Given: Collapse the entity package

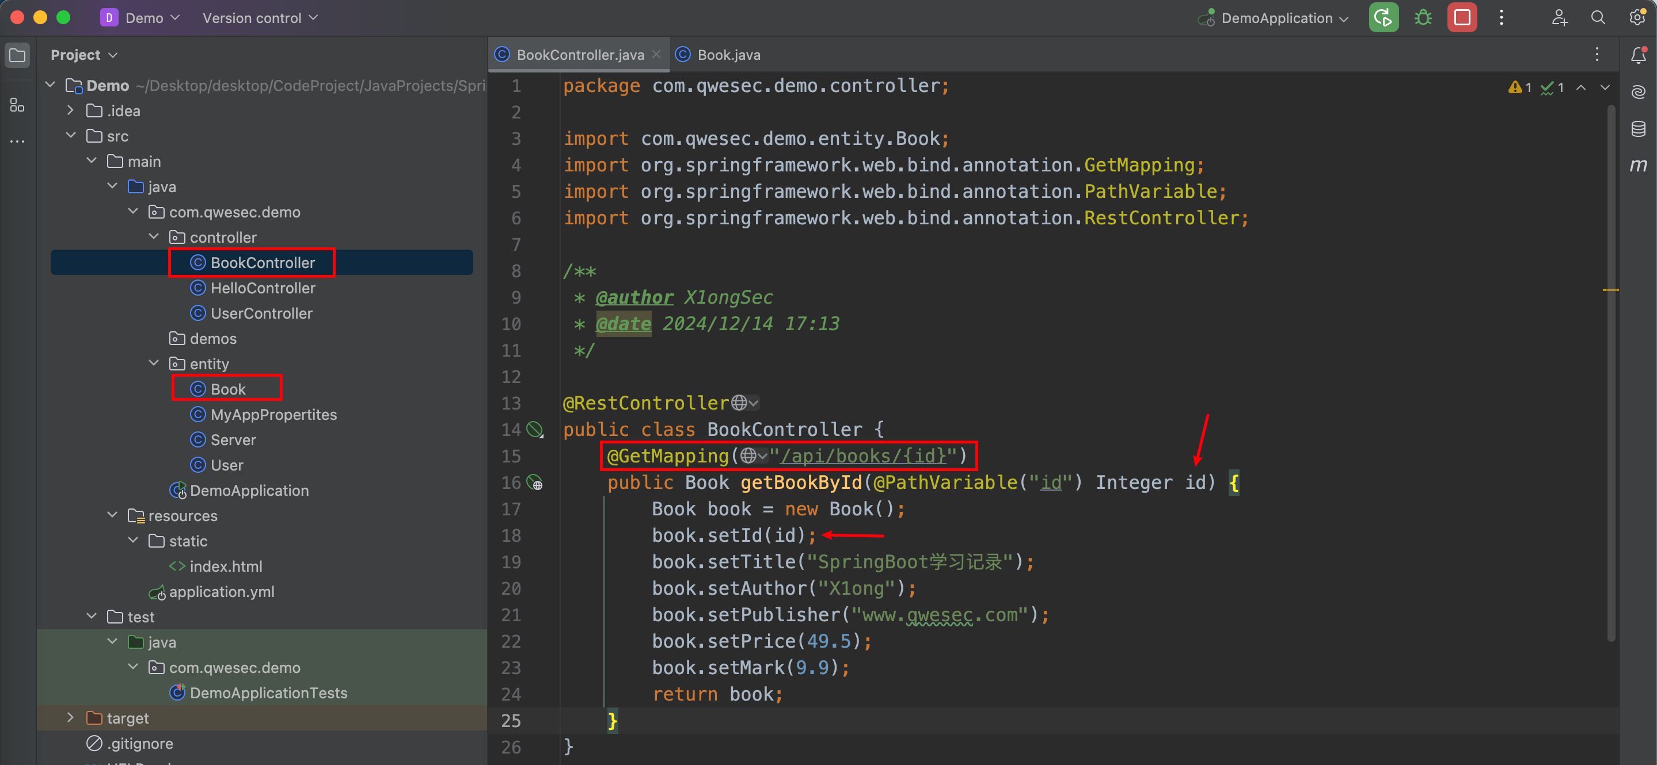Looking at the screenshot, I should pos(154,363).
